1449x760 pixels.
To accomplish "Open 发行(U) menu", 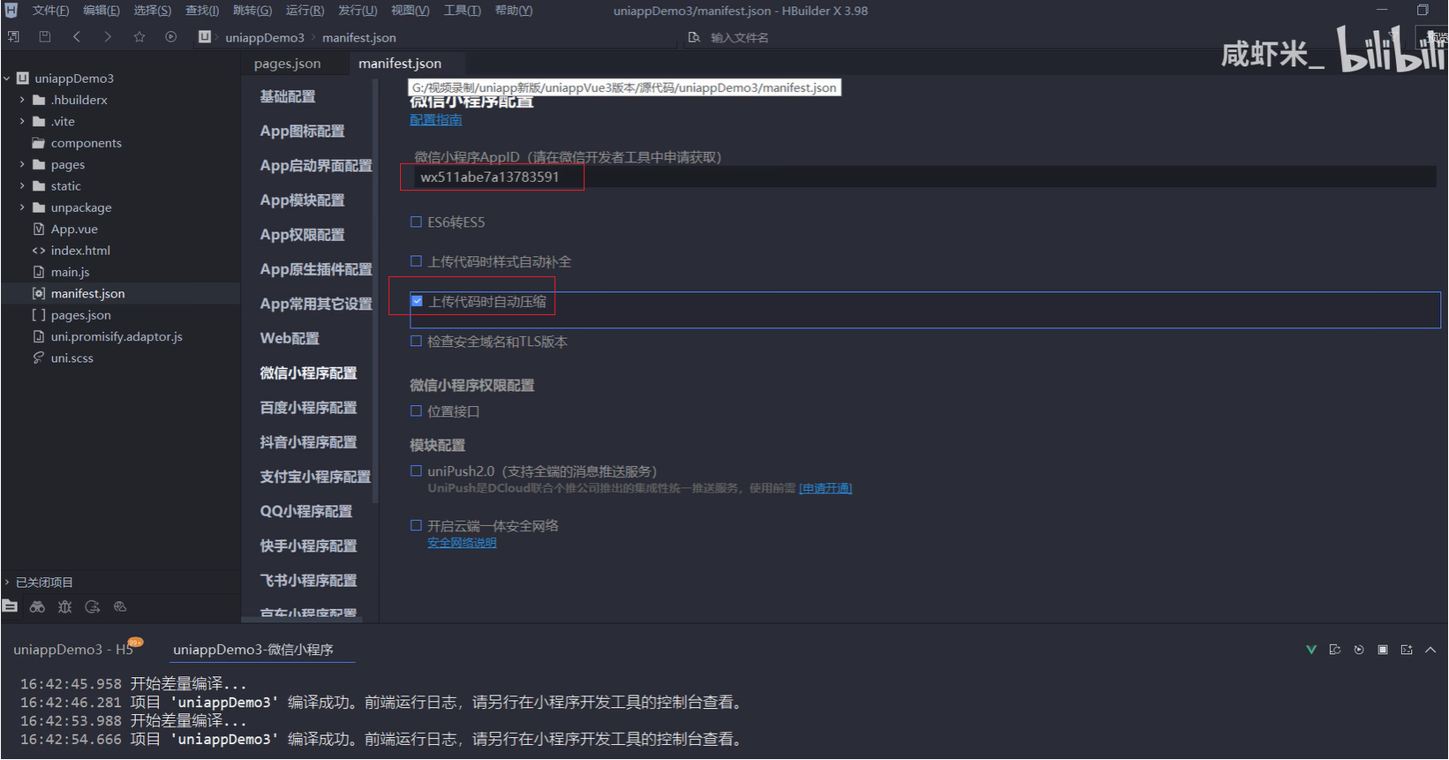I will pyautogui.click(x=358, y=11).
